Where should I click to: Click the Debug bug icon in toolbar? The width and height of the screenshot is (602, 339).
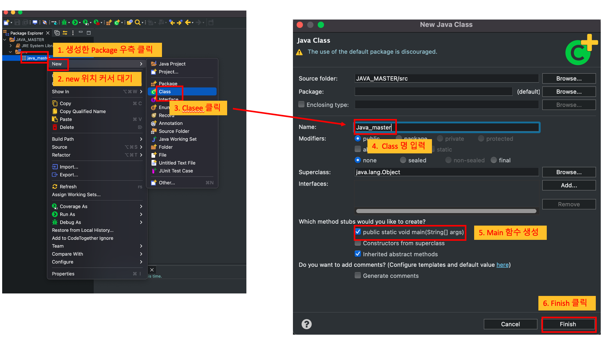click(64, 22)
